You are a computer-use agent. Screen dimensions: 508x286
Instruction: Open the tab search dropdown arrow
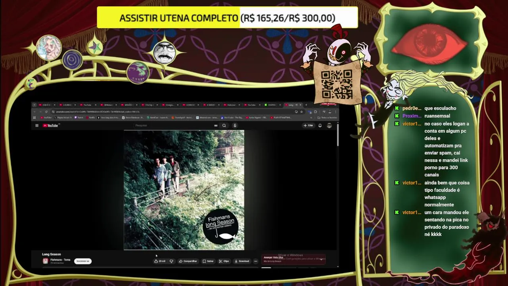pyautogui.click(x=34, y=105)
